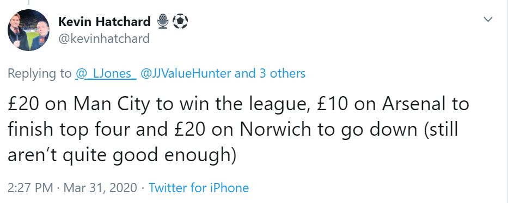The width and height of the screenshot is (508, 203).
Task: Click the Mar 31, 2020 date
Action: click(x=100, y=188)
